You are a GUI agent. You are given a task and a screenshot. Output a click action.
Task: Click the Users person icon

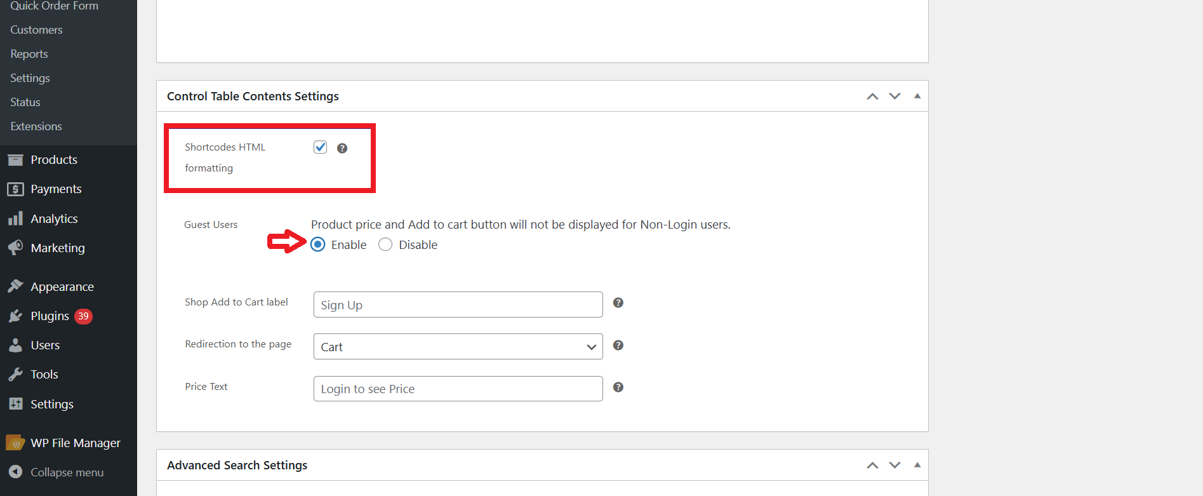point(15,345)
